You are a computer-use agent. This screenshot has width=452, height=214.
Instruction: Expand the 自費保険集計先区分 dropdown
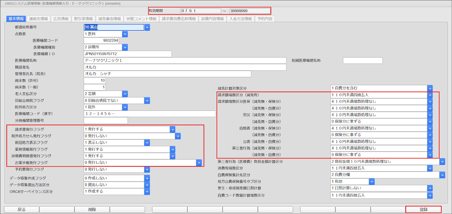[442, 175]
